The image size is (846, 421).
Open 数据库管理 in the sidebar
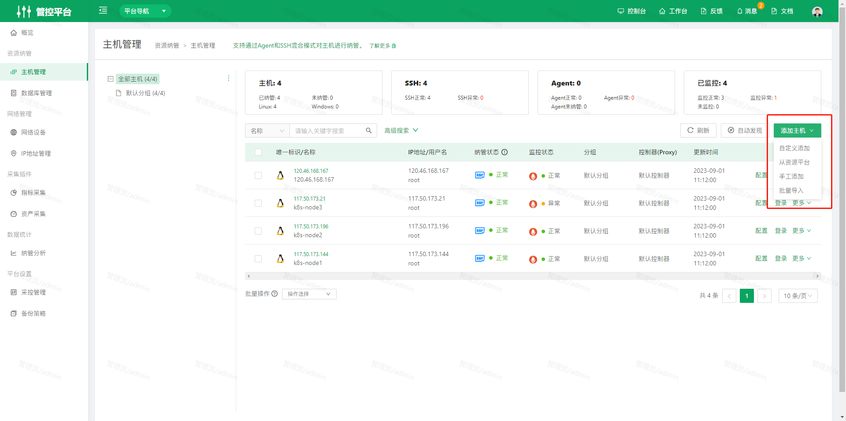44,93
